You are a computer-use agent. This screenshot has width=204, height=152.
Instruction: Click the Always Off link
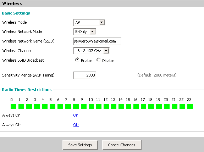tap(76, 125)
